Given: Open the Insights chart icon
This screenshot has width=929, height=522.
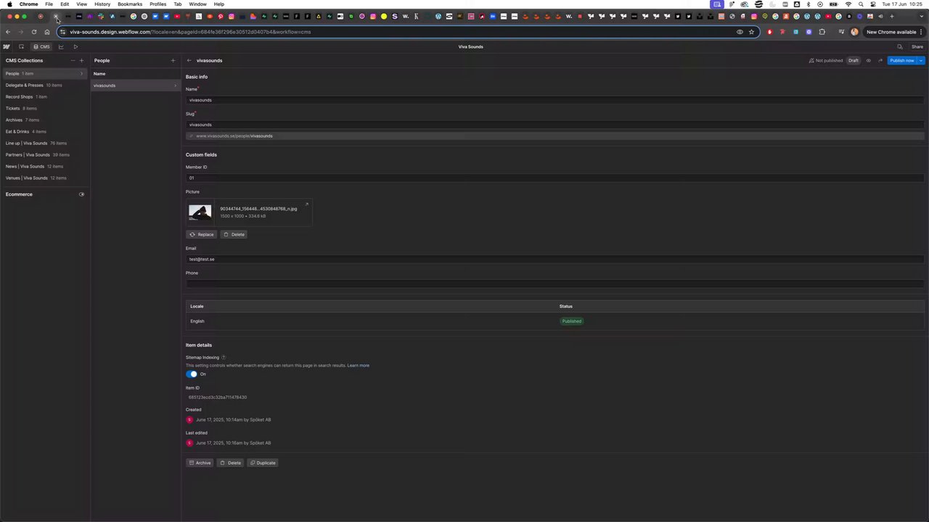Looking at the screenshot, I should tap(61, 46).
